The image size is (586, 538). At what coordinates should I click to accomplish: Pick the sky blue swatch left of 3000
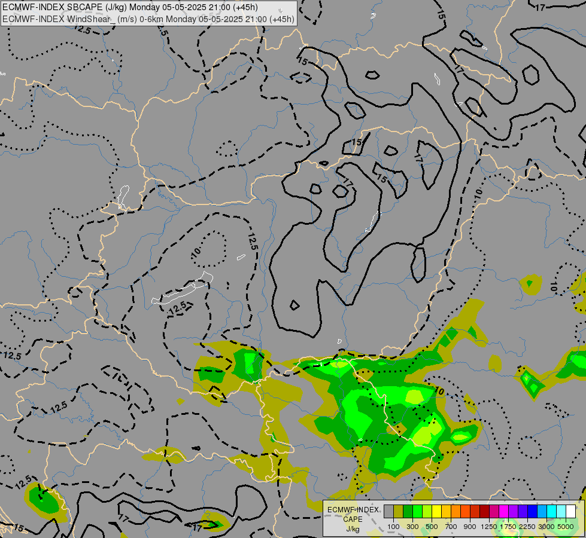(x=542, y=512)
